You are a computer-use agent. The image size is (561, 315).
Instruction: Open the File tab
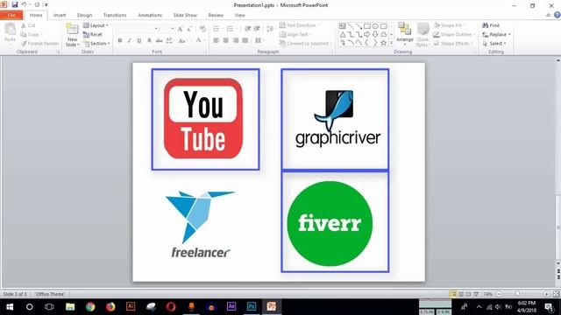(11, 15)
